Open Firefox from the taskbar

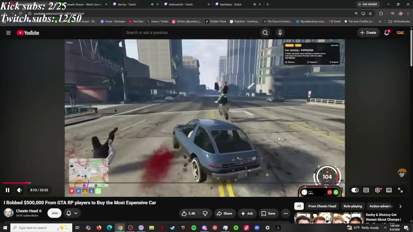click(x=99, y=228)
